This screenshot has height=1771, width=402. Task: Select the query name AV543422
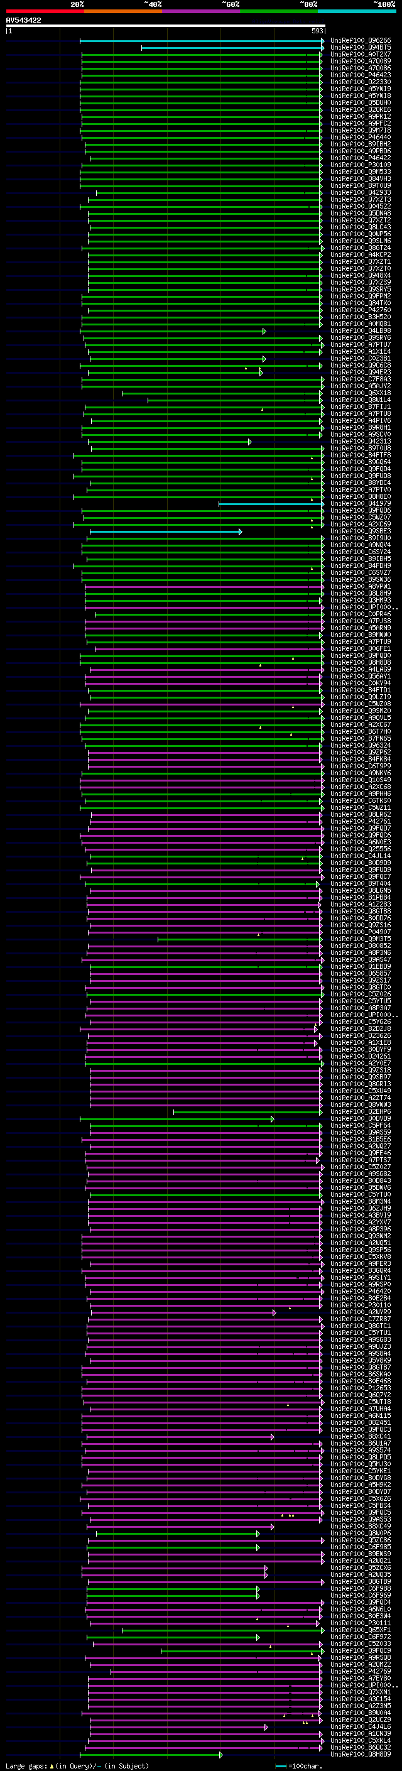point(23,21)
